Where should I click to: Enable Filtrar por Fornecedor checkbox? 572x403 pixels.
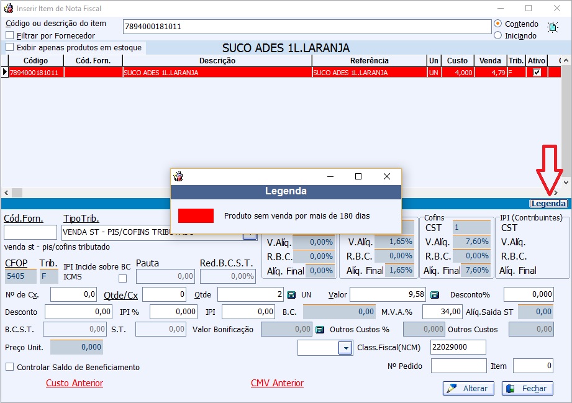9,35
